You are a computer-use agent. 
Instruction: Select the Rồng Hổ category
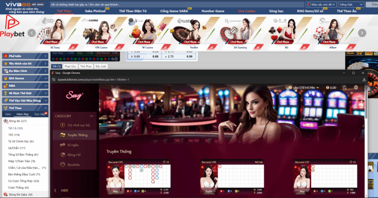point(63,155)
